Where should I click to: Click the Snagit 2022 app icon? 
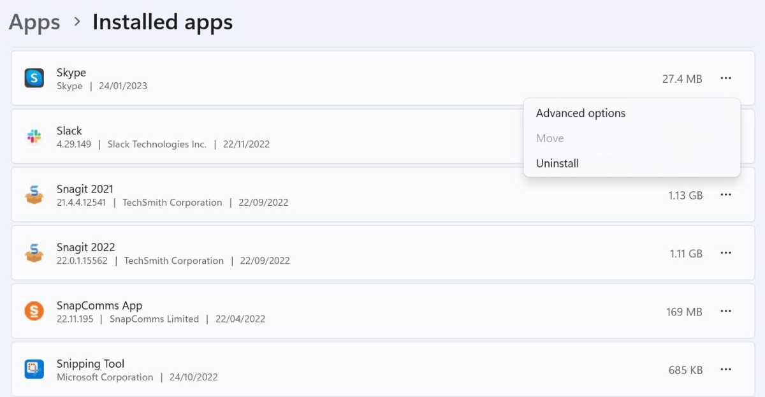[x=34, y=253]
